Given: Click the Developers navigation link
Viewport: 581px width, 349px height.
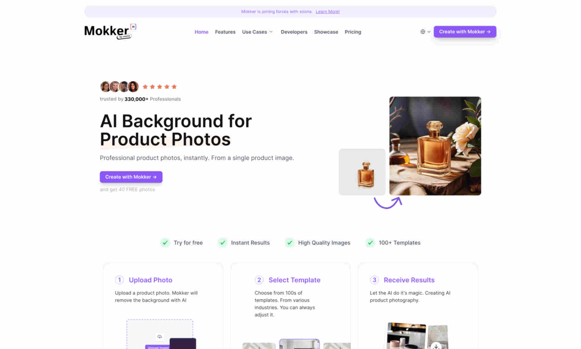Looking at the screenshot, I should (294, 32).
